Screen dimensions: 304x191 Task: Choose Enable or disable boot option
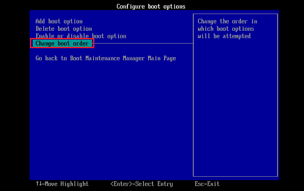(x=81, y=36)
